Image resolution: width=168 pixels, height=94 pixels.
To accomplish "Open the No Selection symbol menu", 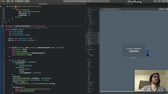I will (x=38, y=6).
